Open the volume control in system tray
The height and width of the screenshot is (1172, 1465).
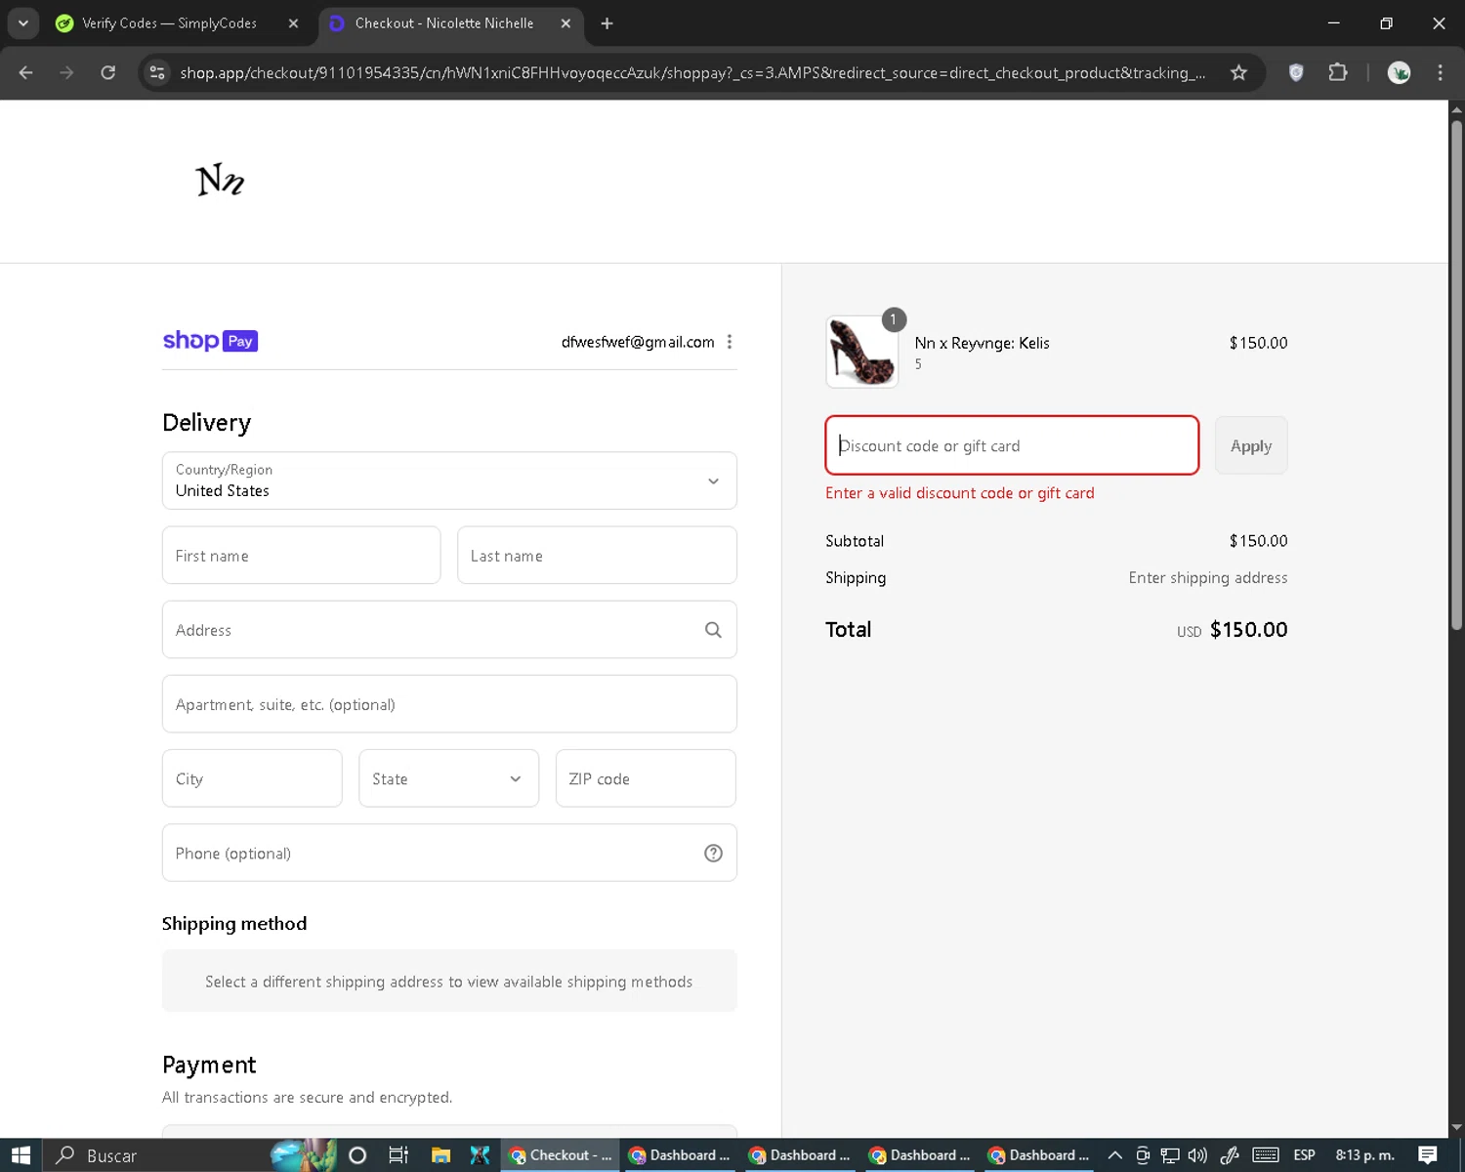coord(1197,1155)
